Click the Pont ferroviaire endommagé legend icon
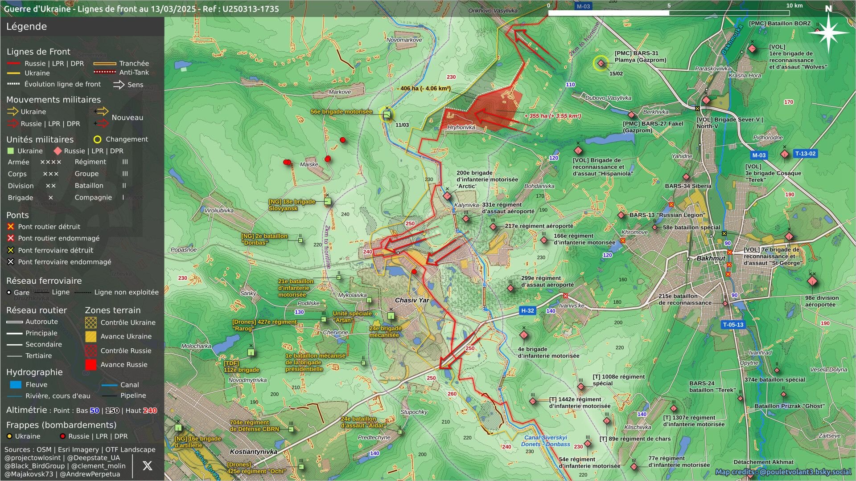Viewport: 856px width, 481px height. click(11, 262)
